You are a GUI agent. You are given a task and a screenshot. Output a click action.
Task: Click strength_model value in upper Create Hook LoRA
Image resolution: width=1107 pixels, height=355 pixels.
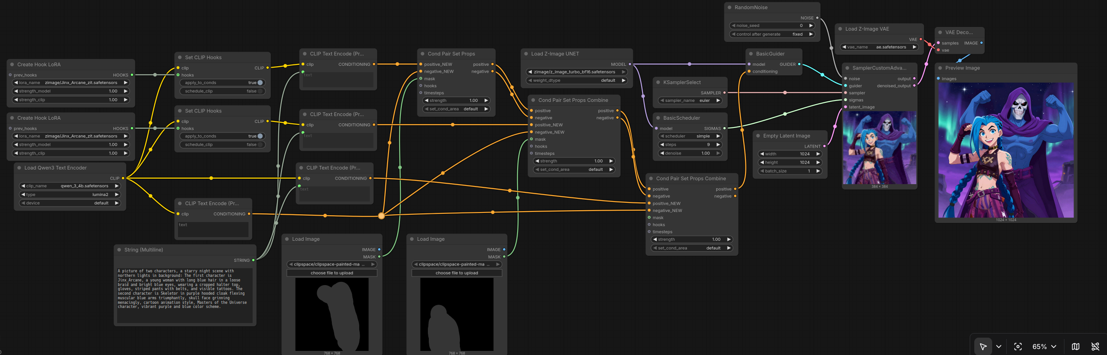[x=71, y=91]
